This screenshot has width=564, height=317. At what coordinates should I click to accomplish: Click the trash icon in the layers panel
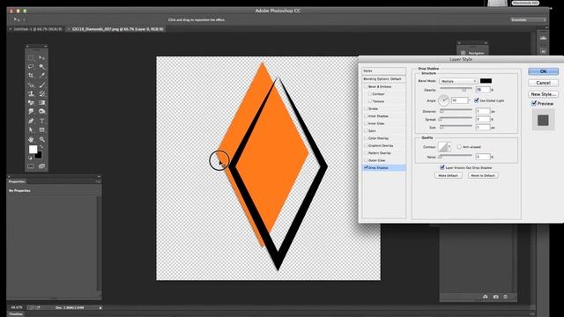[505, 297]
